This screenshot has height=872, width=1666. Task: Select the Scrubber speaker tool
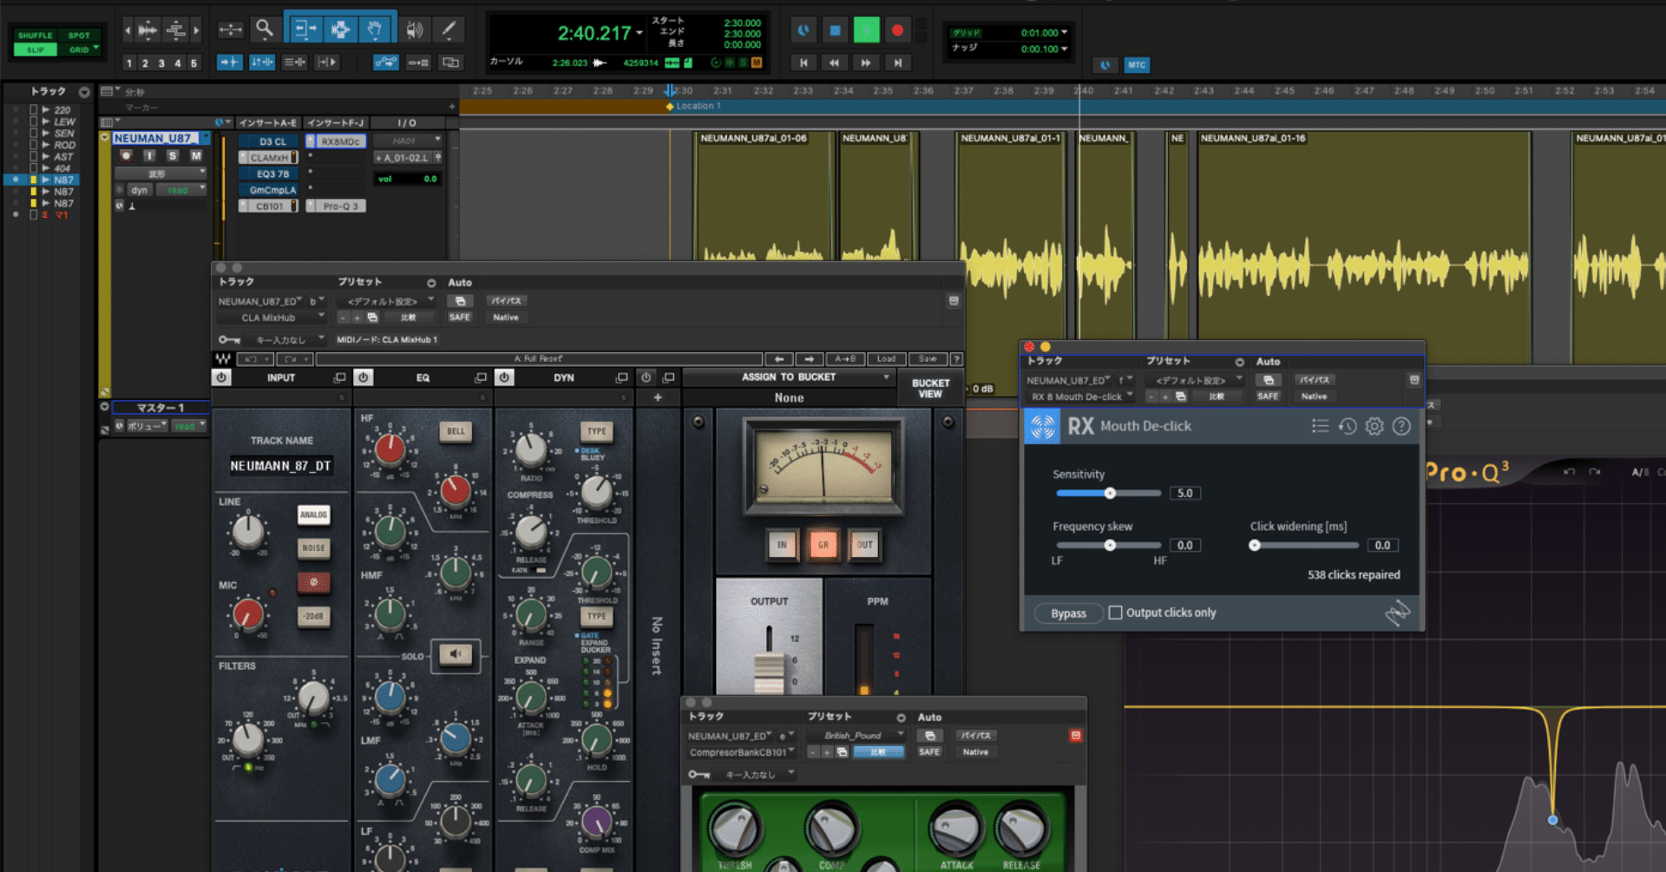tap(416, 30)
